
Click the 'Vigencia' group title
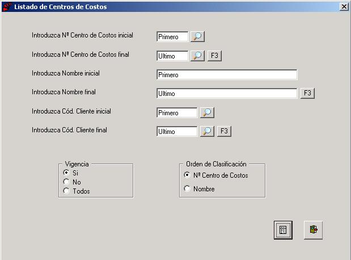(x=77, y=164)
